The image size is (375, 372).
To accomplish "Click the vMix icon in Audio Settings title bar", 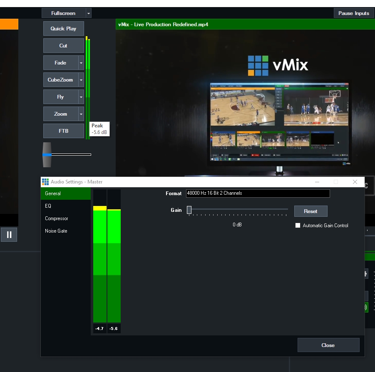I will click(x=45, y=182).
